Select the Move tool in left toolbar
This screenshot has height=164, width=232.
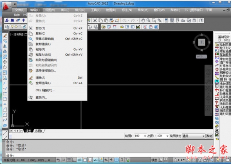[x=5, y=62]
